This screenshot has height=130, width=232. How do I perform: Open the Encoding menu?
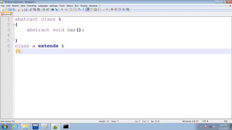[32, 6]
